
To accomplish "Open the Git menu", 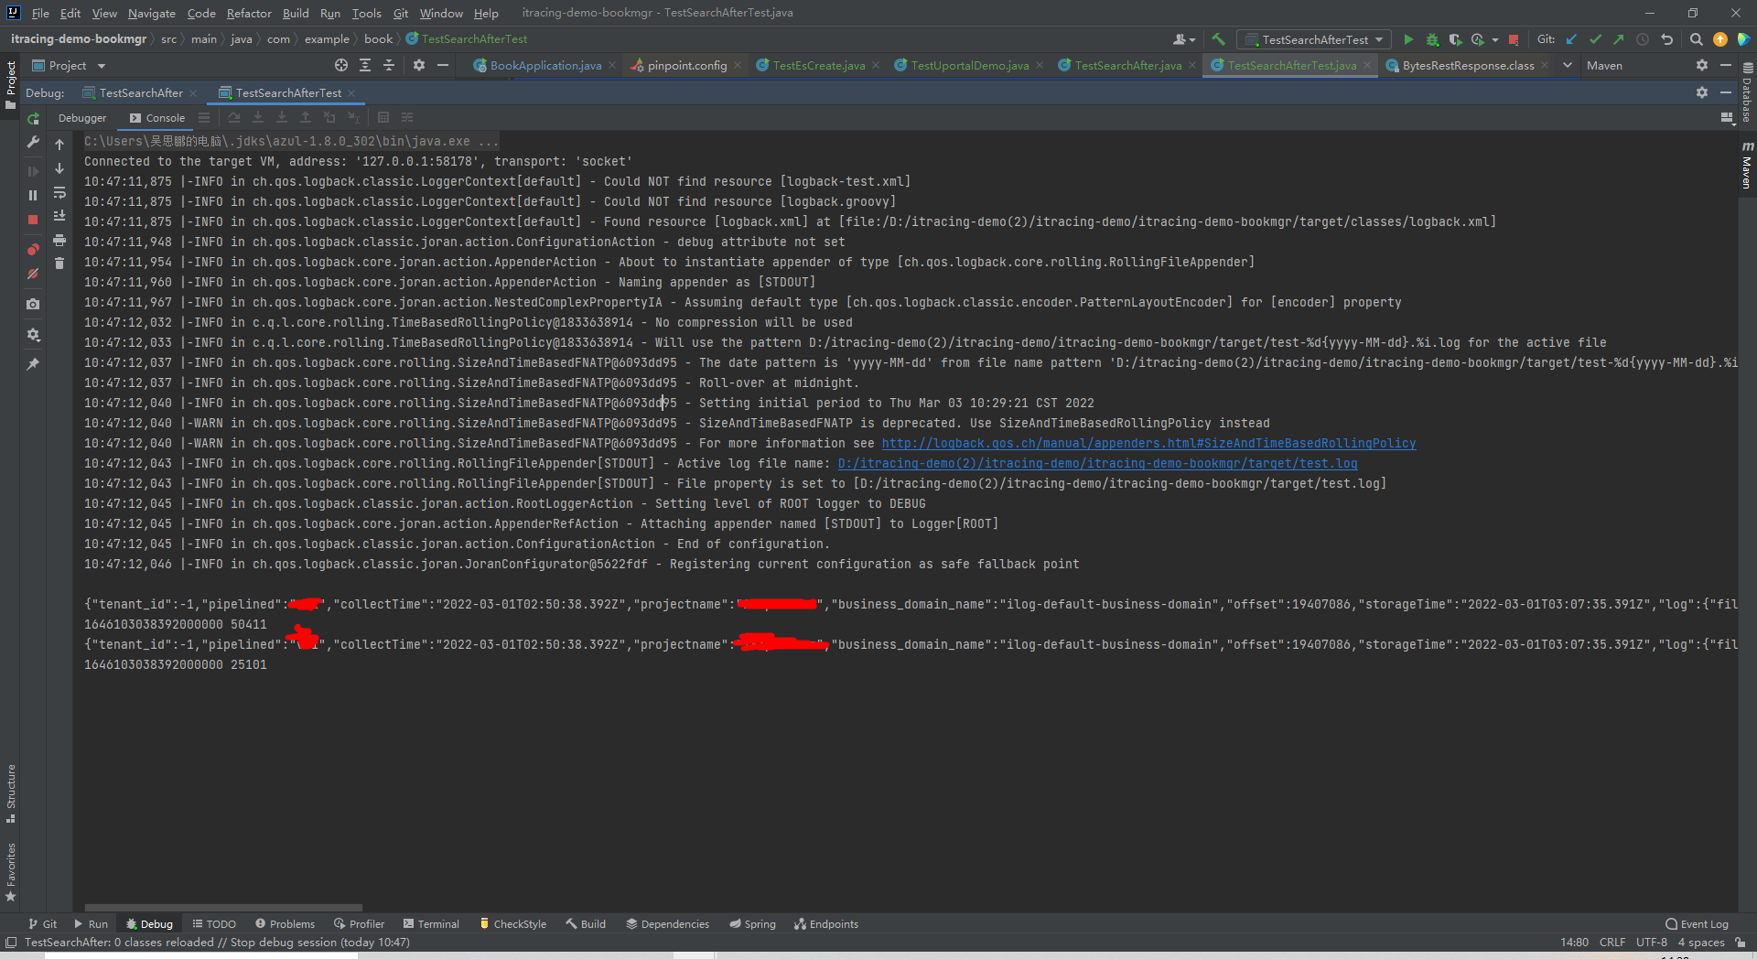I will (x=401, y=13).
